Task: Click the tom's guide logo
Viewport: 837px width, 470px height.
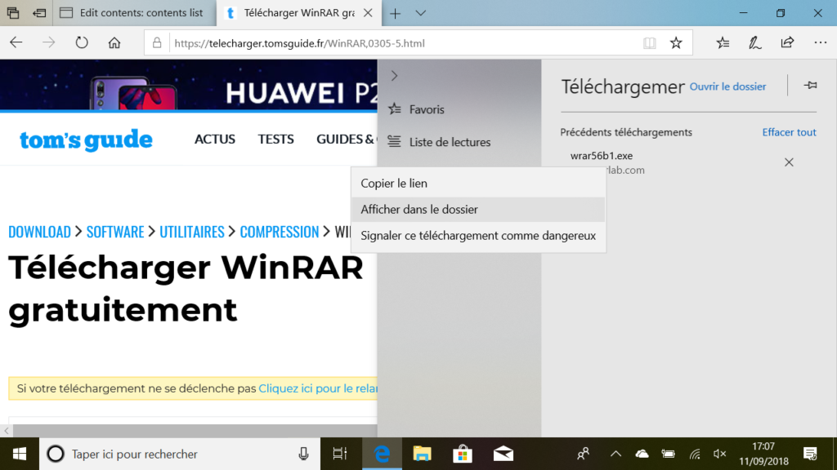Action: [x=86, y=140]
